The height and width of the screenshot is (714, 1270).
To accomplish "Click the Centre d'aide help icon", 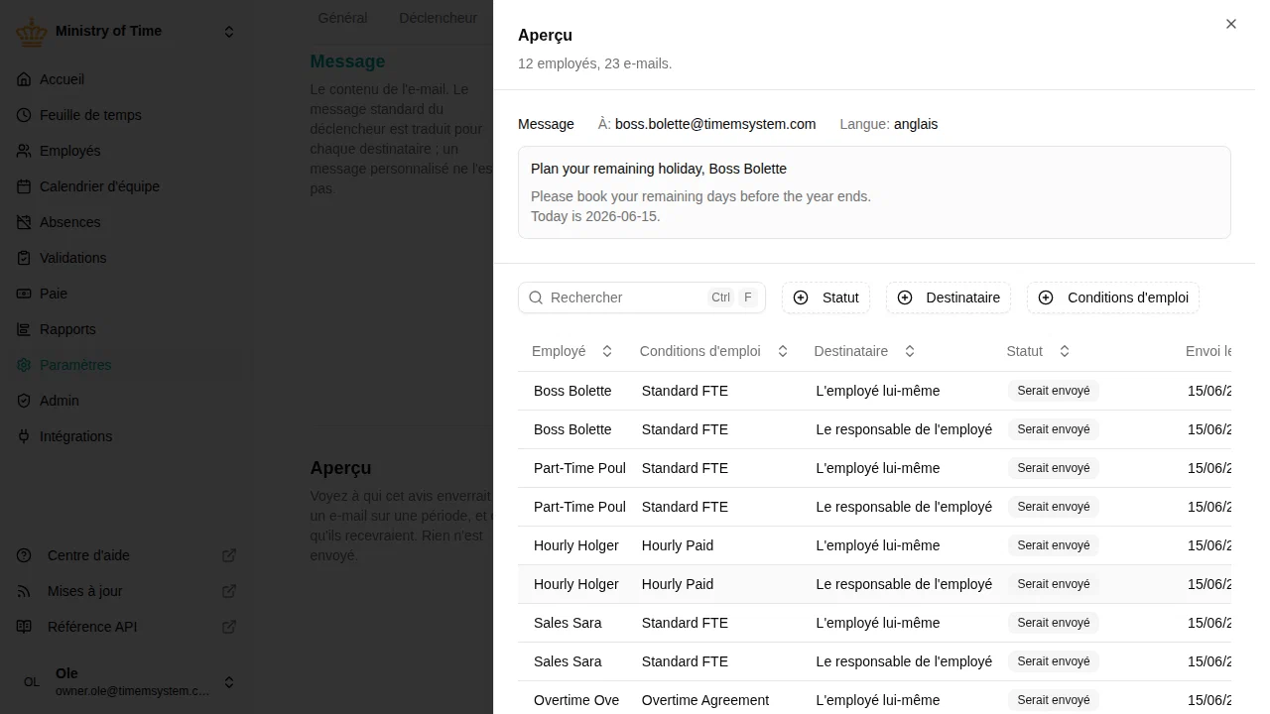I will 24,555.
